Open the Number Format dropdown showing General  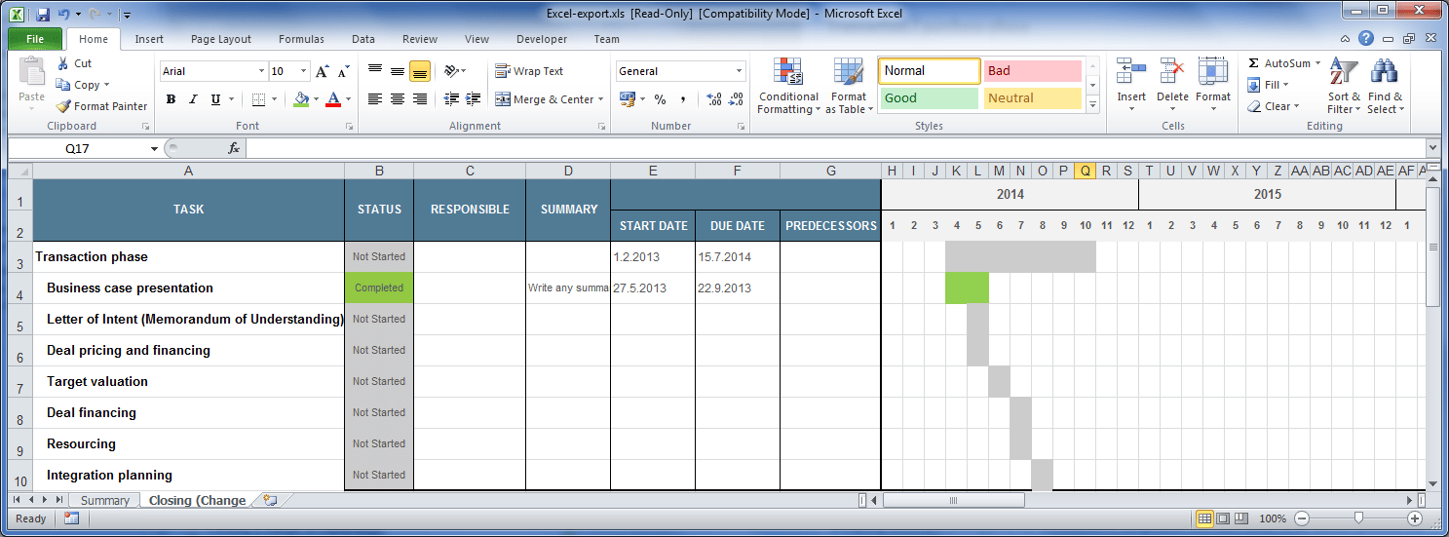point(740,71)
